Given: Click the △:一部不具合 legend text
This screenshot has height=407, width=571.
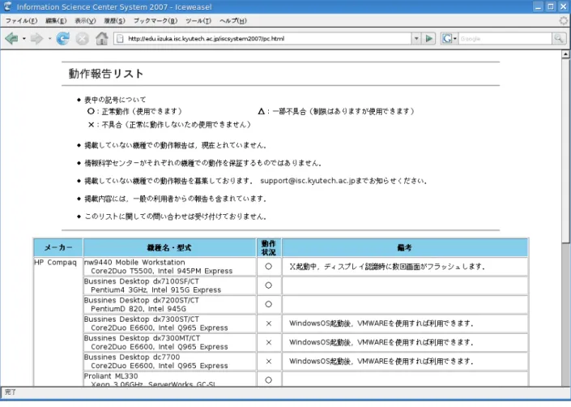Looking at the screenshot, I should pyautogui.click(x=336, y=111).
